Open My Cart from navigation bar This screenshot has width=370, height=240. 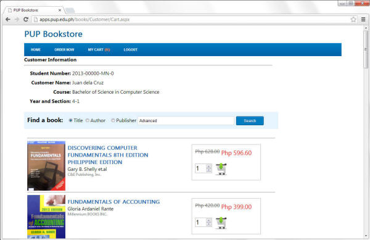pyautogui.click(x=99, y=49)
